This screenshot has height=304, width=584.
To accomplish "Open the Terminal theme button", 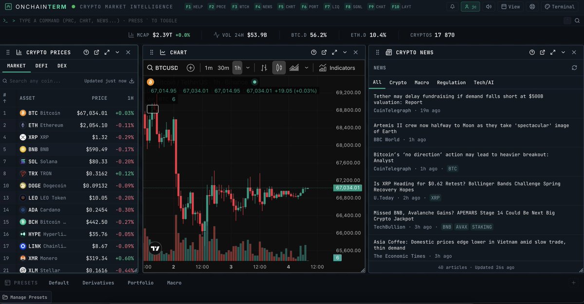I will 560,7.
